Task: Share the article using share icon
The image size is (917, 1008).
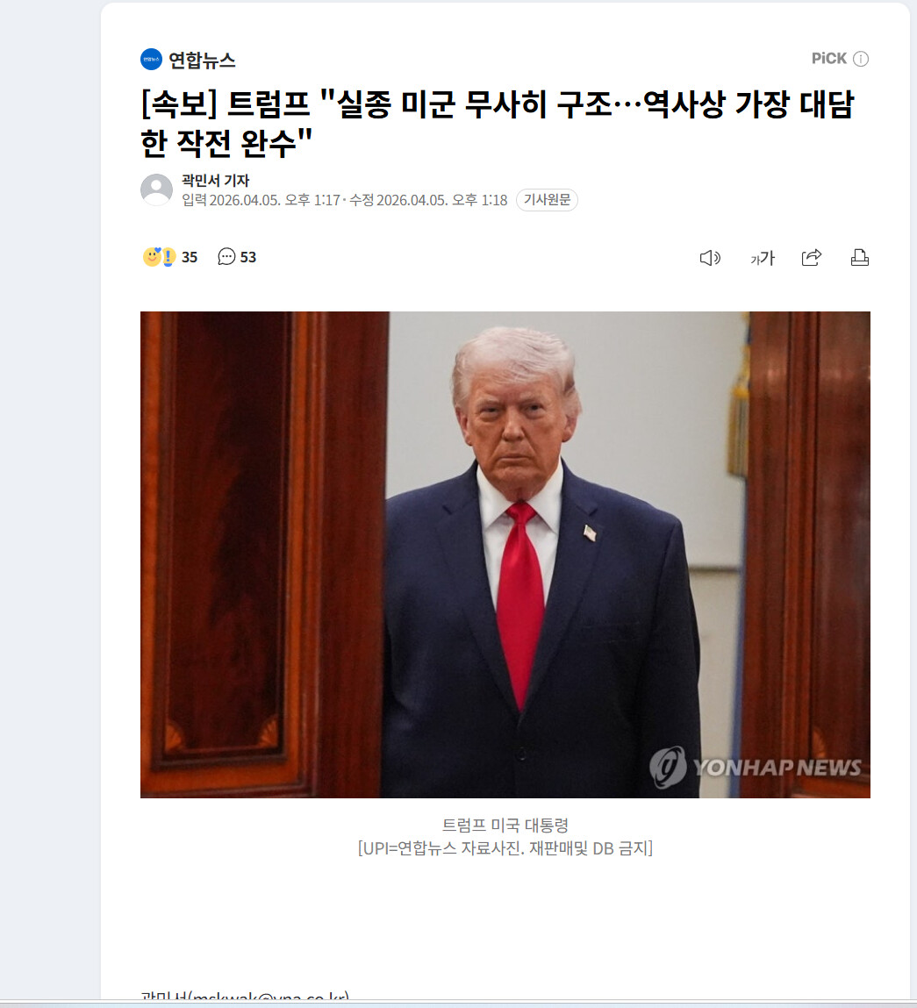Action: point(812,258)
